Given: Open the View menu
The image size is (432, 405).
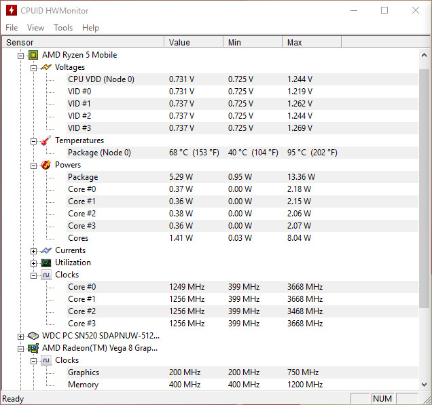Looking at the screenshot, I should (x=35, y=28).
